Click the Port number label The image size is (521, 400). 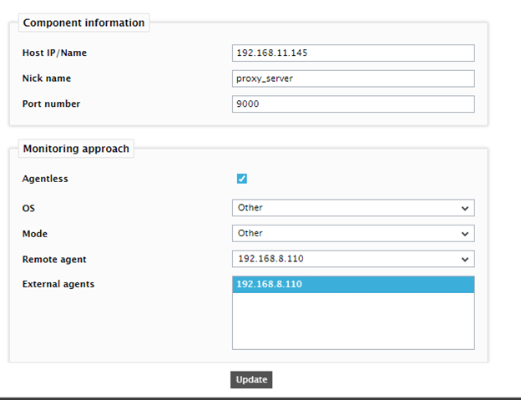pos(51,104)
